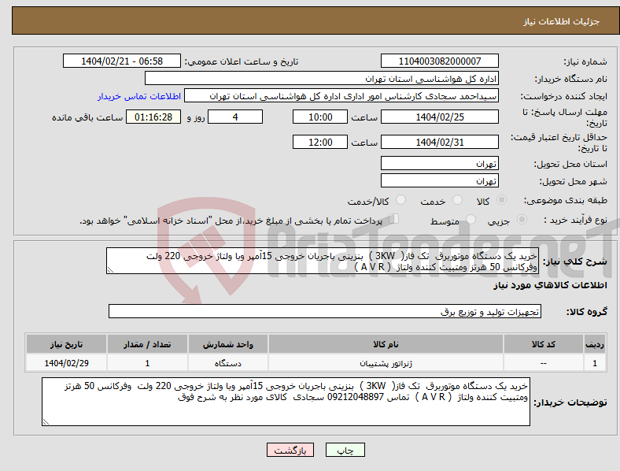Click the بازگشت back button
Screen dimensions: 620x471
(x=290, y=450)
